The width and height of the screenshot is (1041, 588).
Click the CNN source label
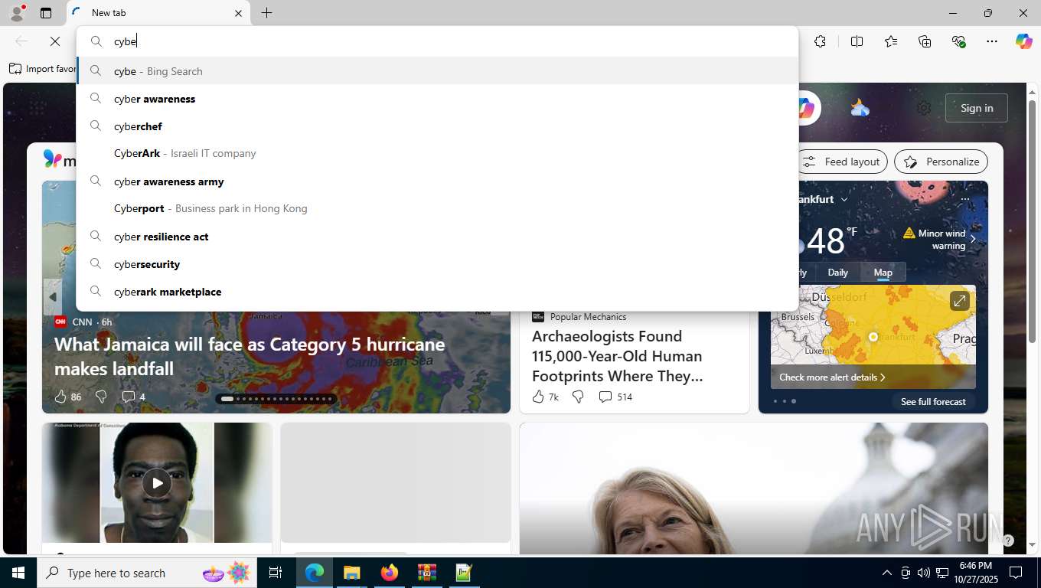pyautogui.click(x=82, y=322)
